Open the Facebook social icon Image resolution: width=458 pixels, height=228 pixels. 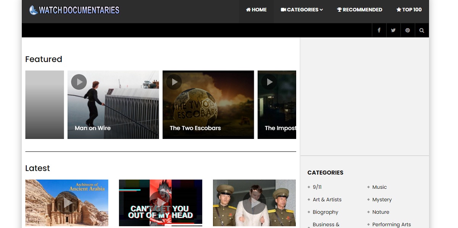379,30
